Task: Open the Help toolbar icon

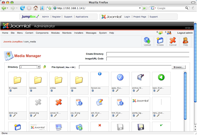Action: tap(186, 41)
